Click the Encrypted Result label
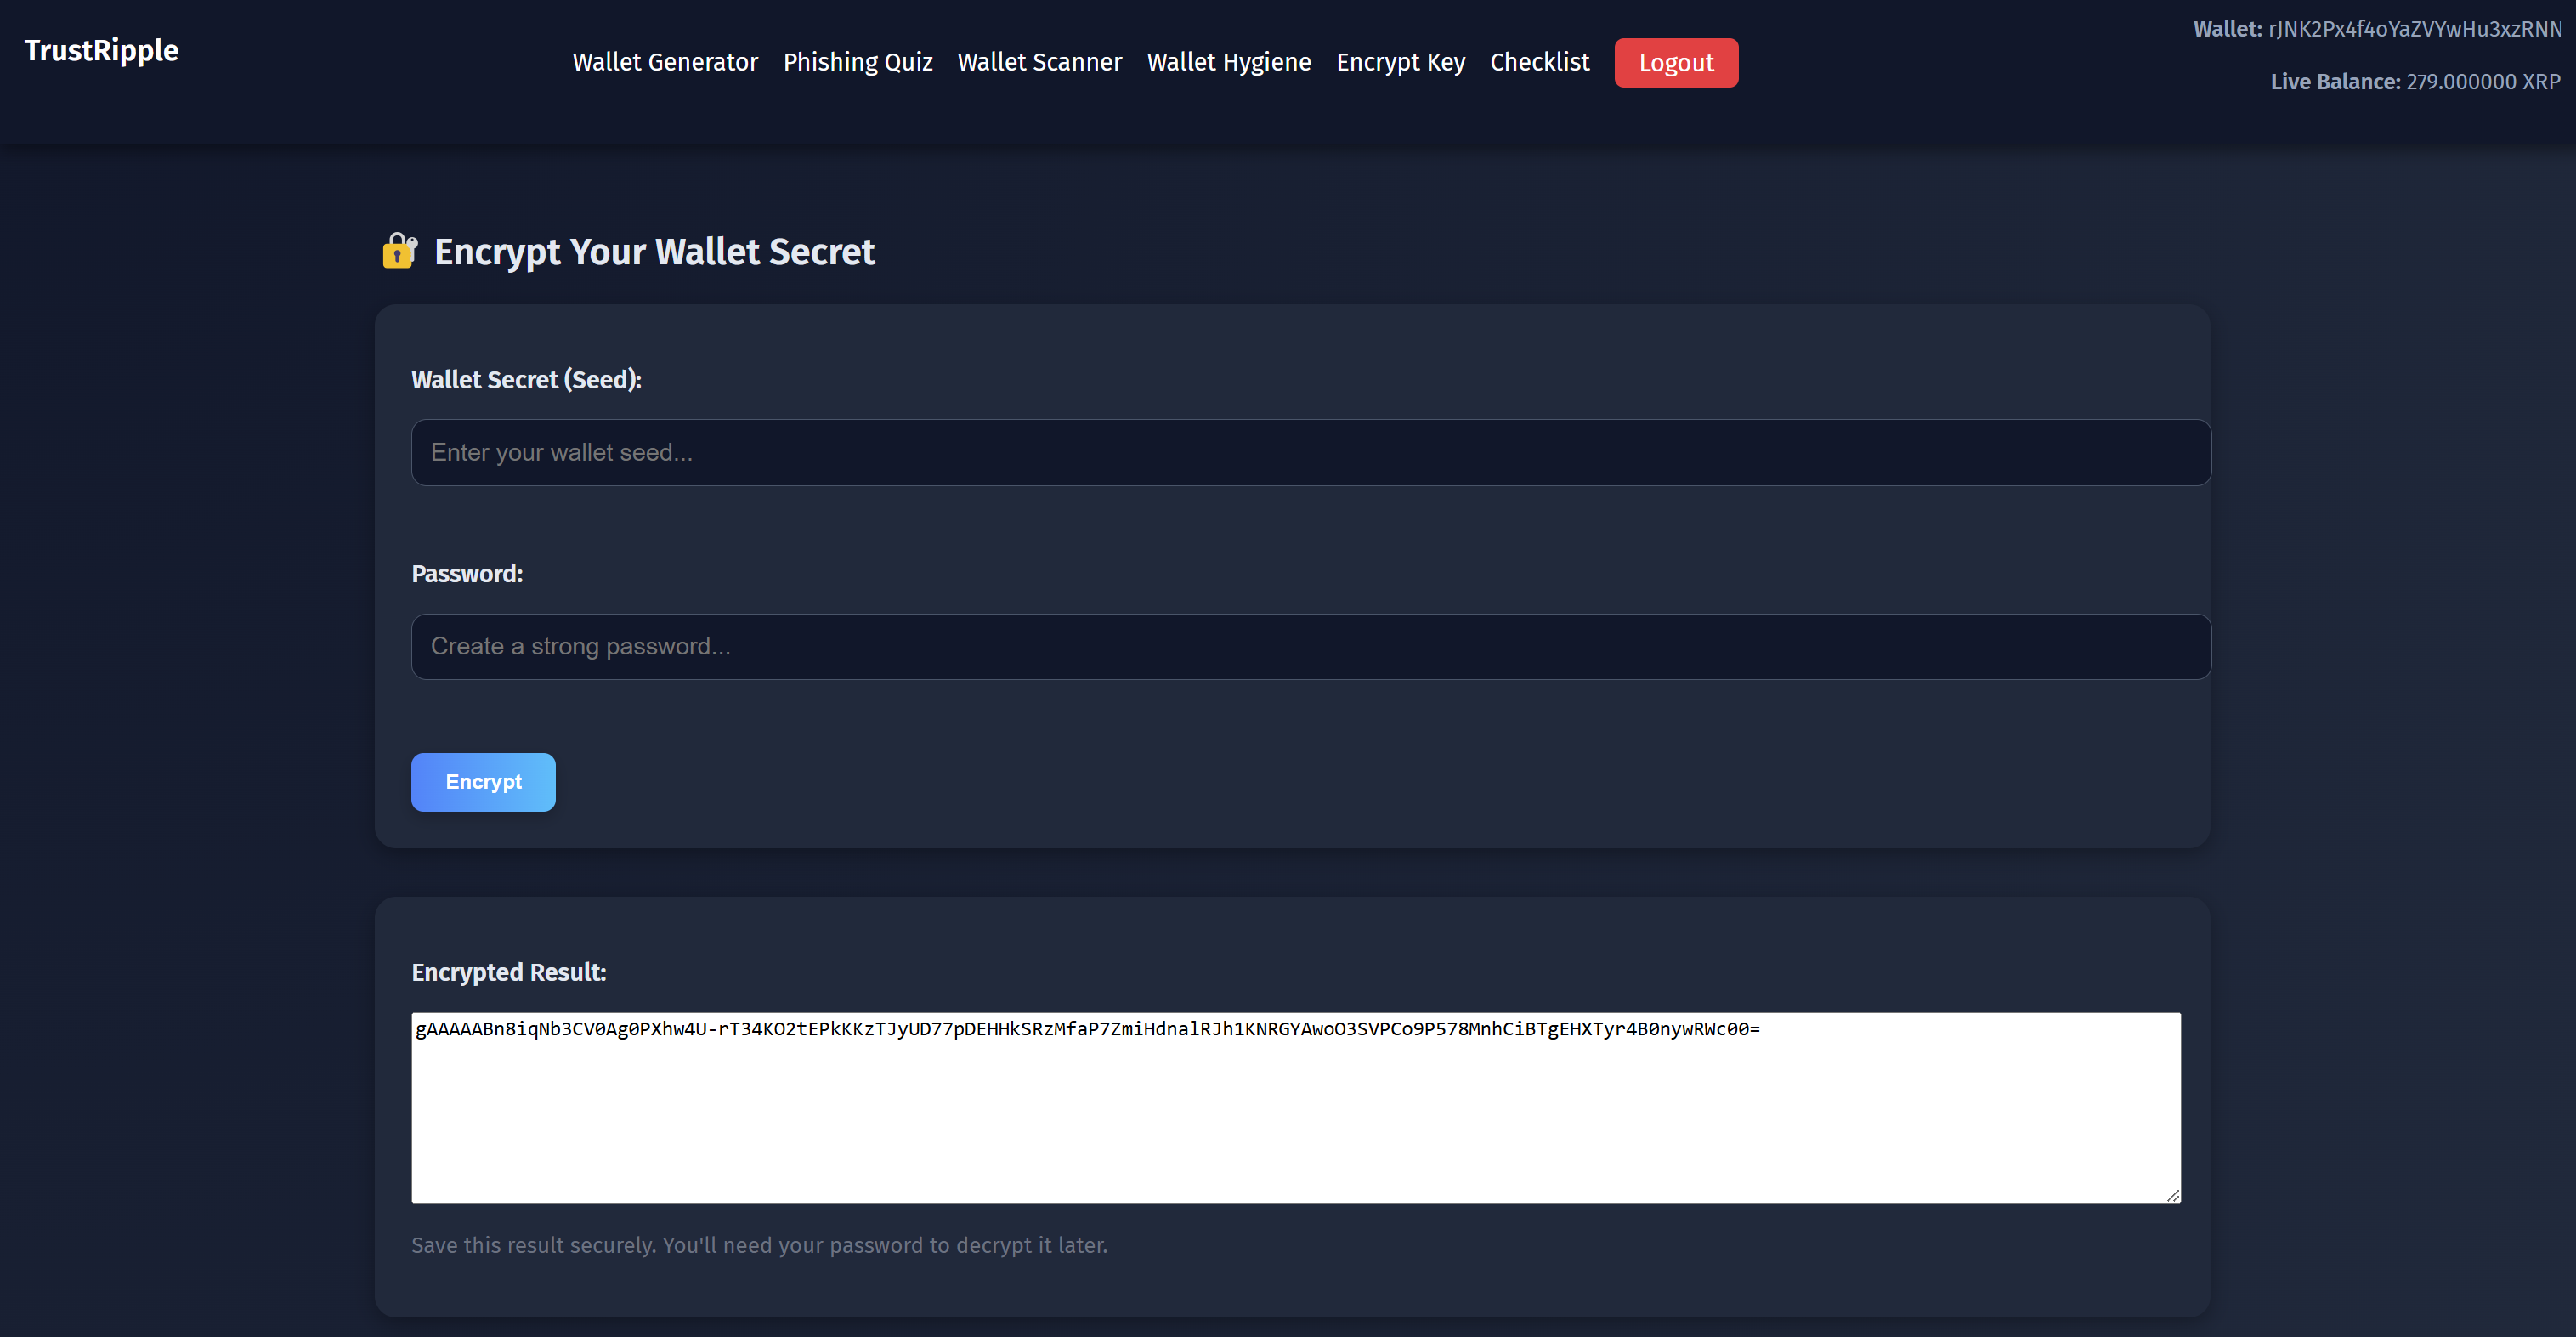Screen dimensions: 2576x1337 (508, 972)
